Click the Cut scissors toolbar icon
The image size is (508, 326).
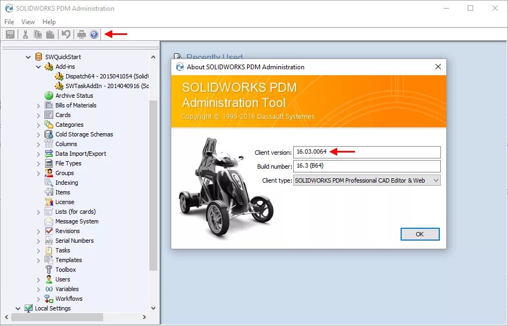[x=25, y=34]
